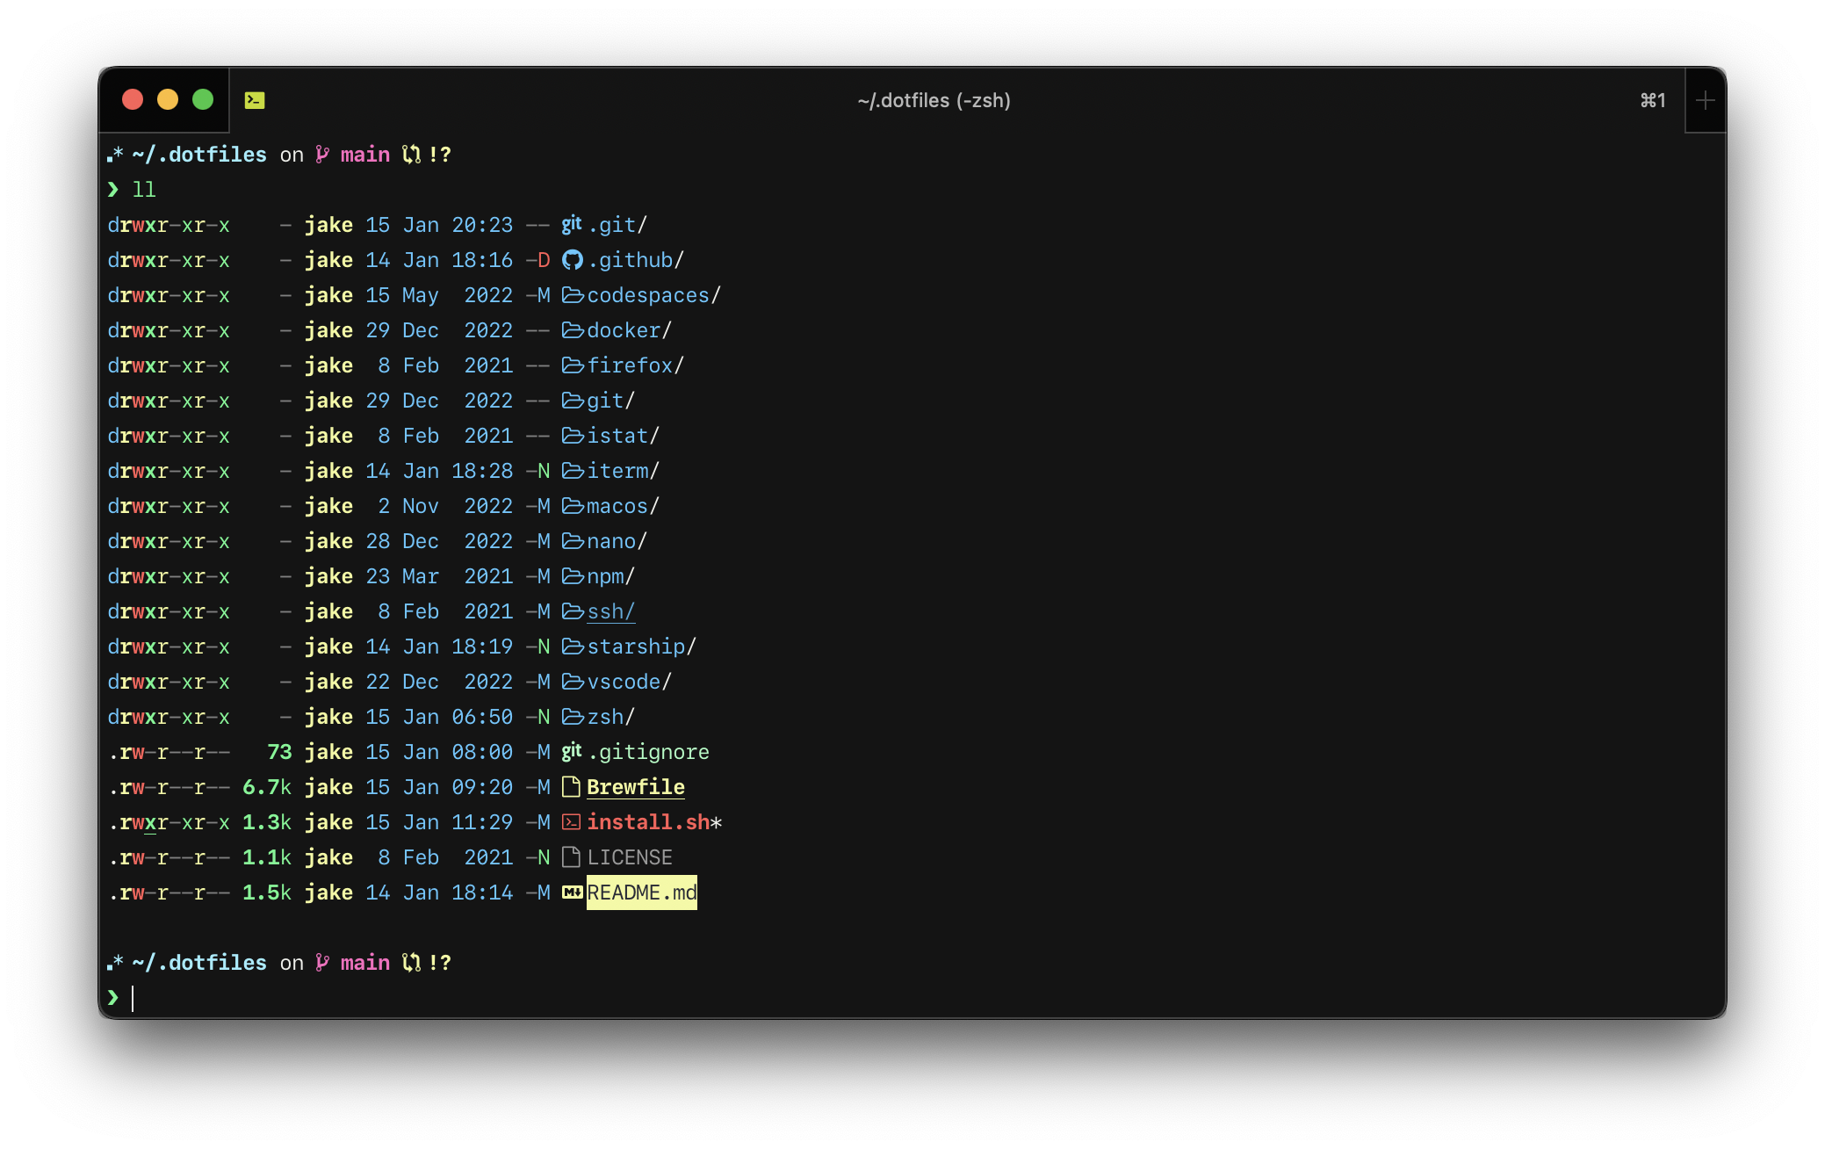Click the highlighted README.md filename
Image resolution: width=1825 pixels, height=1149 pixels.
tap(641, 892)
